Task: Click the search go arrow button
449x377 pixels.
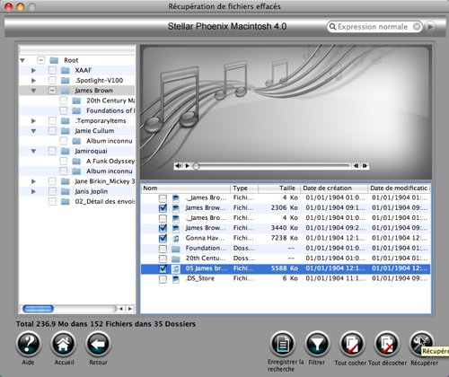Action: click(430, 27)
